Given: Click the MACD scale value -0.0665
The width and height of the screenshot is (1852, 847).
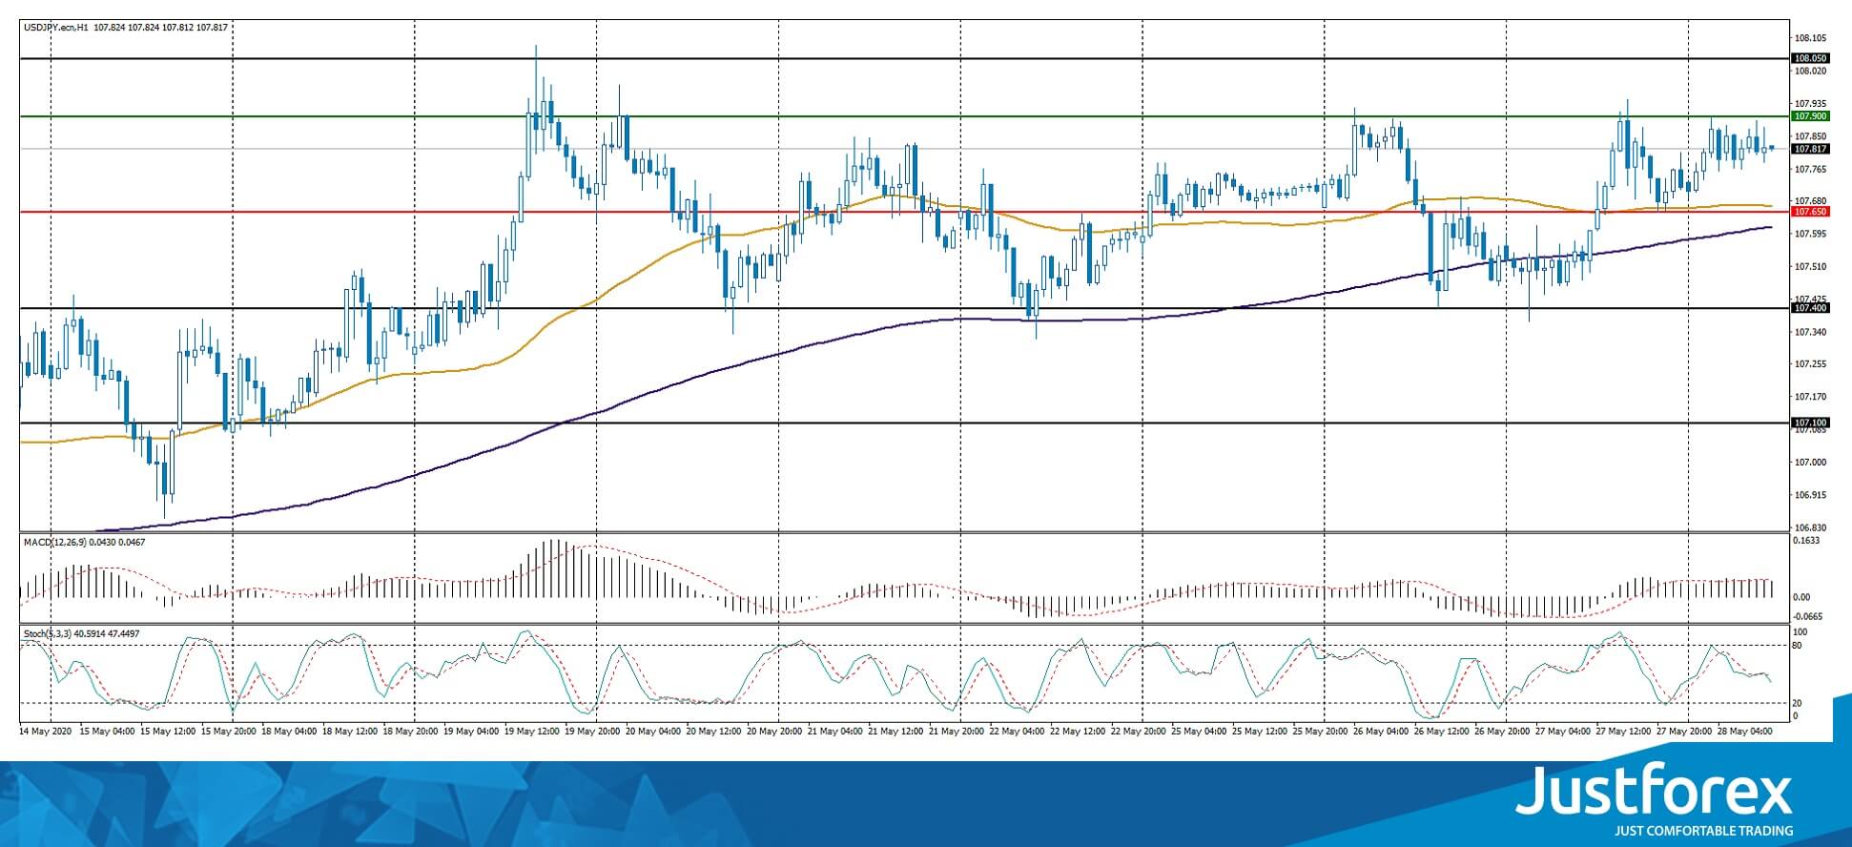Looking at the screenshot, I should pos(1808,616).
